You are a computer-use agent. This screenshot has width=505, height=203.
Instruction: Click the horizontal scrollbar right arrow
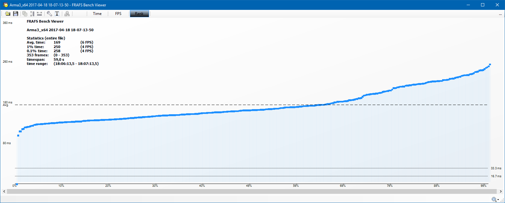pos(501,192)
